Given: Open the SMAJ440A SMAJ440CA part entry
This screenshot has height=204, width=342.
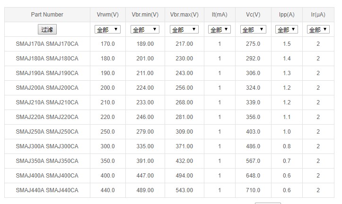Looking at the screenshot, I should click(x=47, y=190).
